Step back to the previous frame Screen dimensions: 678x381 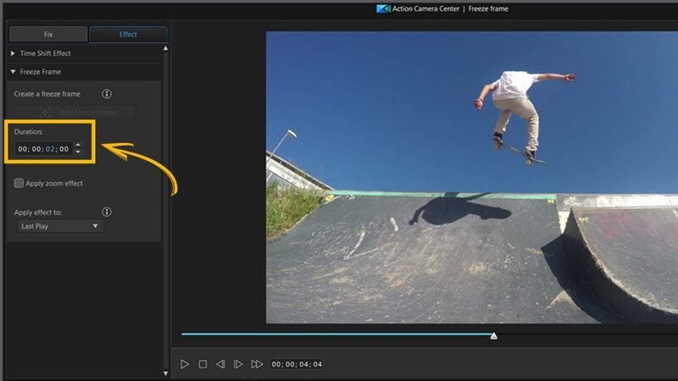tap(220, 364)
